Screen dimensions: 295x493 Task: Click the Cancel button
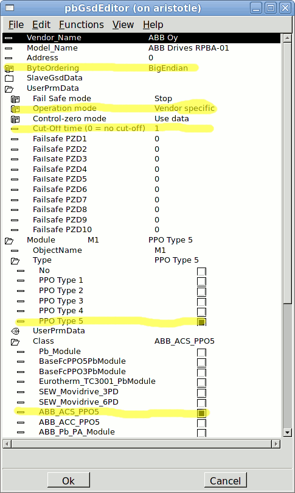pos(225,481)
